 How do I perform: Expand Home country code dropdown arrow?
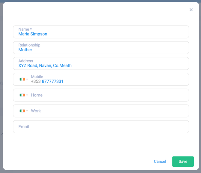tap(27, 95)
